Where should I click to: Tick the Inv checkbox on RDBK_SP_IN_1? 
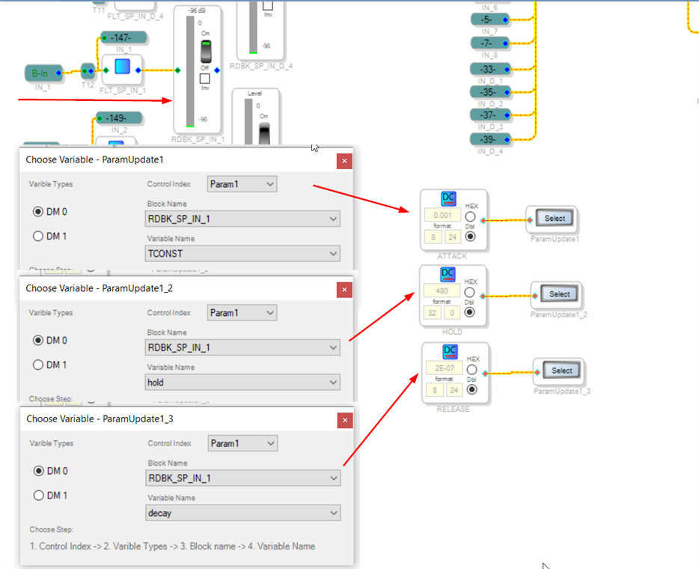coord(204,79)
